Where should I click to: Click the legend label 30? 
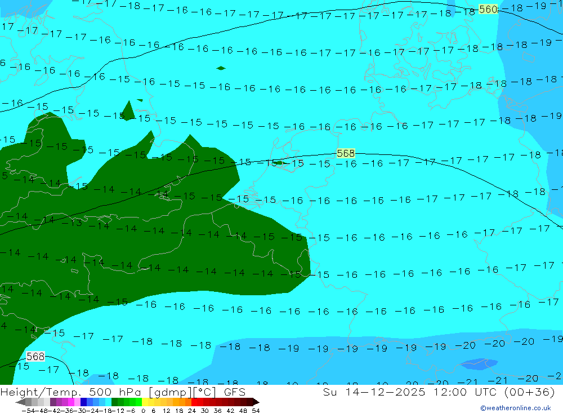tap(205, 411)
